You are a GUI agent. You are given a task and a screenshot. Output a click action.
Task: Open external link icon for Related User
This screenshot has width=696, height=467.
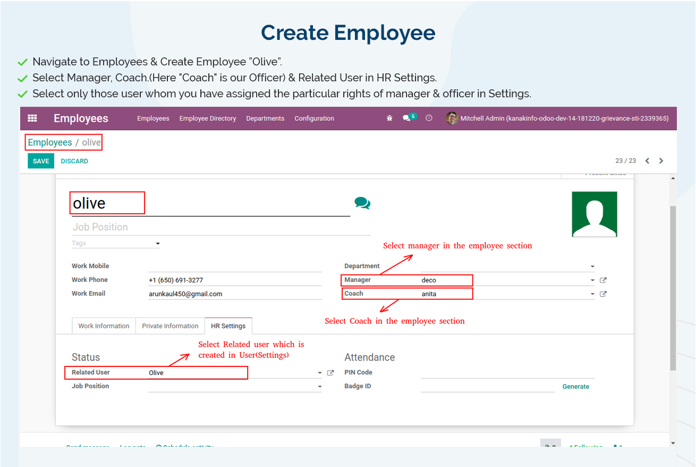pos(330,373)
